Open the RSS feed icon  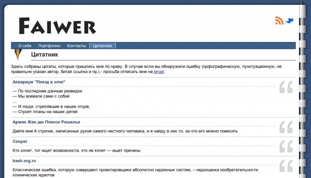(279, 21)
